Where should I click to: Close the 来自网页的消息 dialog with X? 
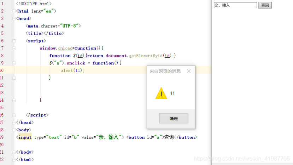(x=189, y=71)
